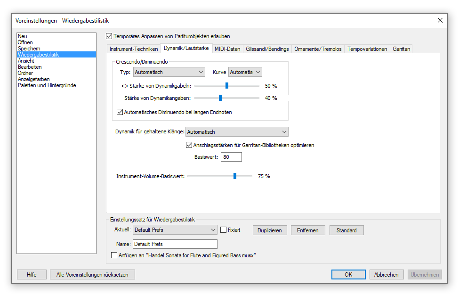Open the Garritan tab
The image size is (467, 303).
tap(402, 49)
